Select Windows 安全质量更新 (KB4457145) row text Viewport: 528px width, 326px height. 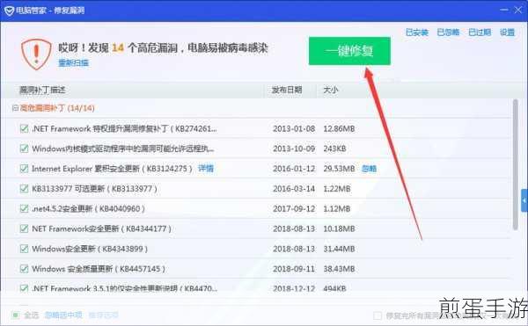[99, 269]
